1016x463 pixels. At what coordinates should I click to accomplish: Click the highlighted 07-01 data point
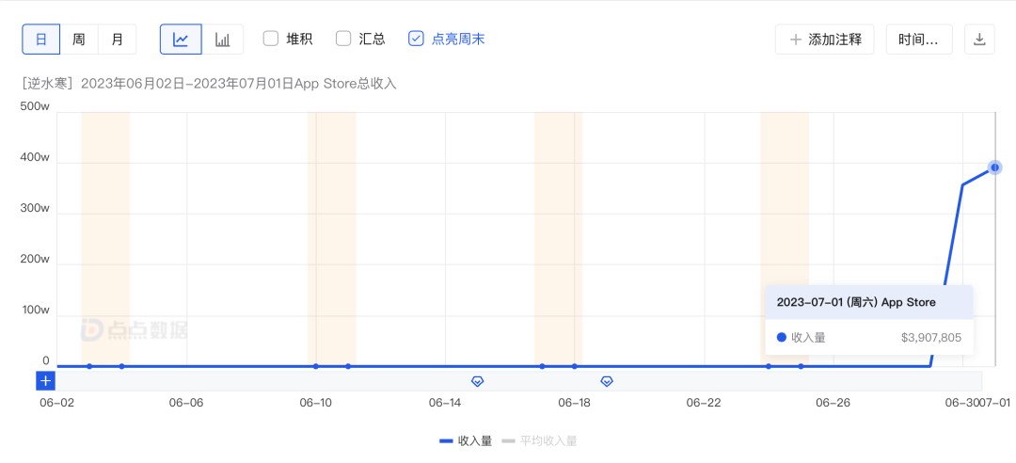pos(994,168)
